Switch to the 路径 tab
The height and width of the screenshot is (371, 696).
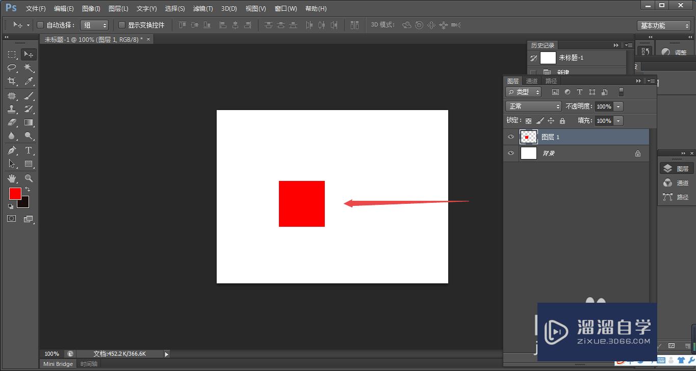pyautogui.click(x=551, y=81)
